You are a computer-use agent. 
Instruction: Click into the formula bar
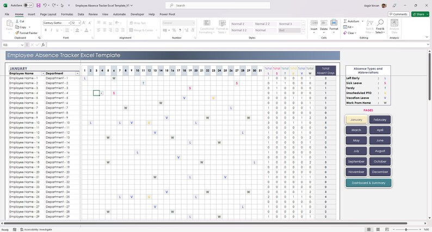pos(237,45)
